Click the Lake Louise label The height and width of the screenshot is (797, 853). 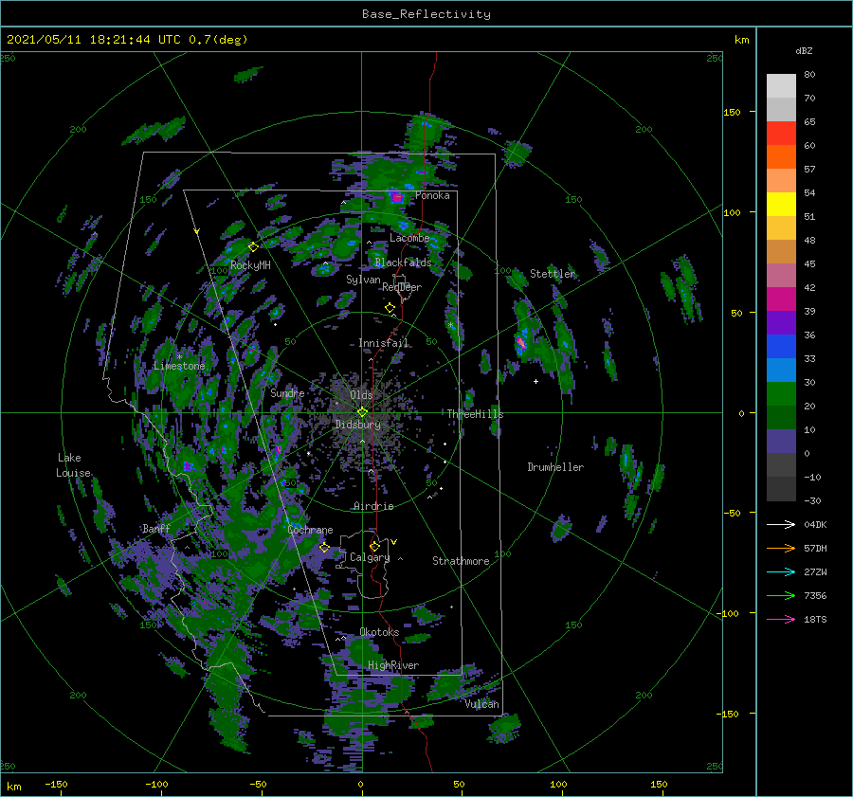(x=73, y=465)
